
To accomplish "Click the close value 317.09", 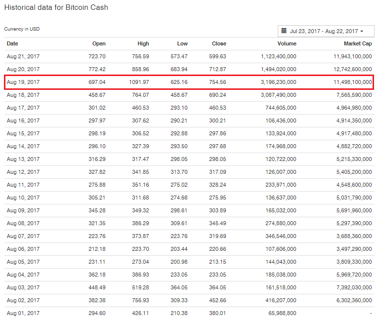I will (x=217, y=172).
